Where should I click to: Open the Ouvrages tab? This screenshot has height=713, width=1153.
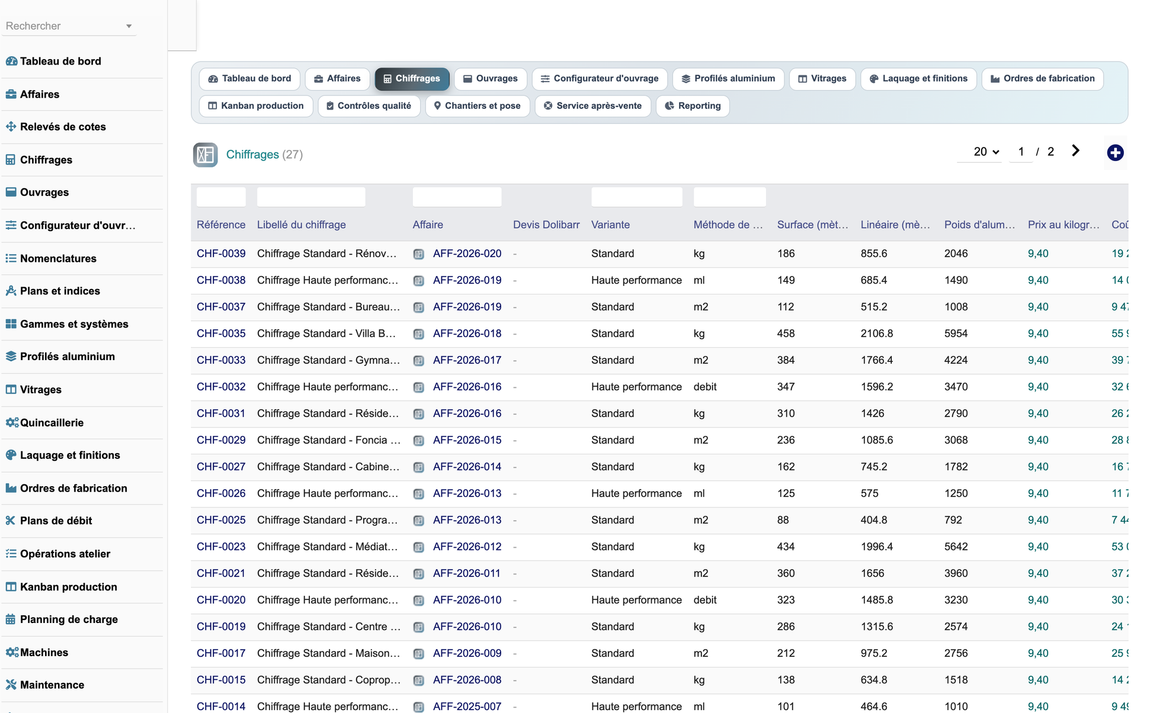[x=491, y=79]
